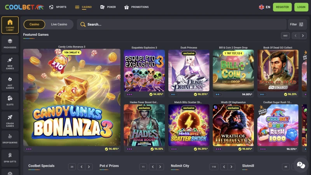
Task: Open the Filter options
Action: click(297, 24)
